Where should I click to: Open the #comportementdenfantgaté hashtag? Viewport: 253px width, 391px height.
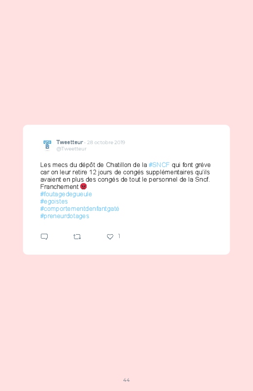click(x=79, y=208)
